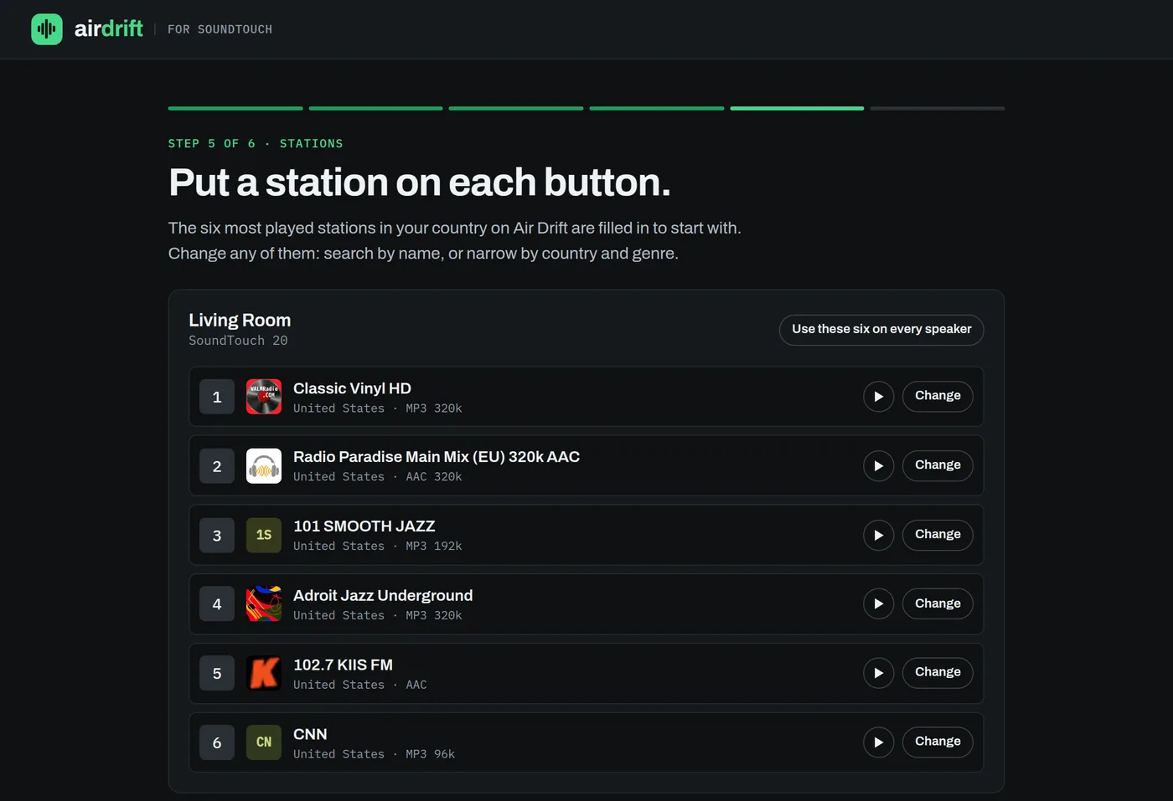Click 'Use these six on every speaker'

click(x=881, y=330)
